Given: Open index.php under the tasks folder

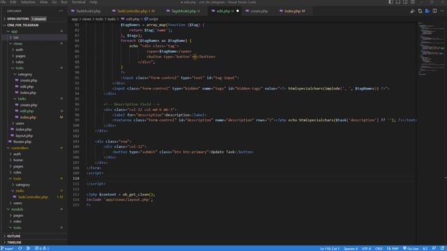Looking at the screenshot, I should pos(28,117).
